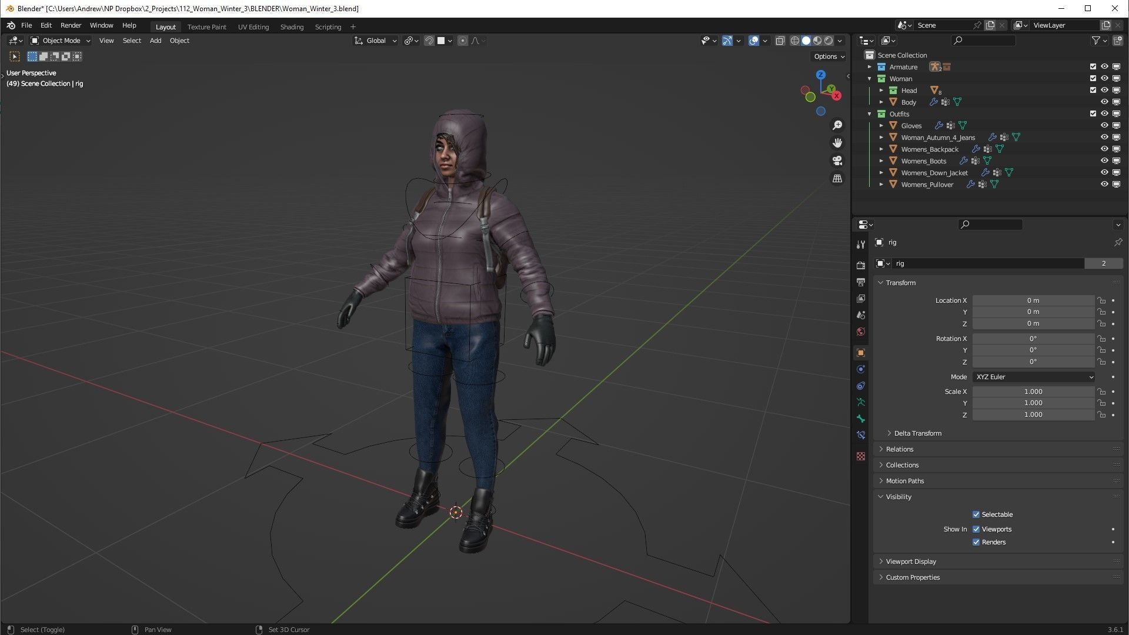
Task: Switch to the Shading workspace tab
Action: (292, 27)
